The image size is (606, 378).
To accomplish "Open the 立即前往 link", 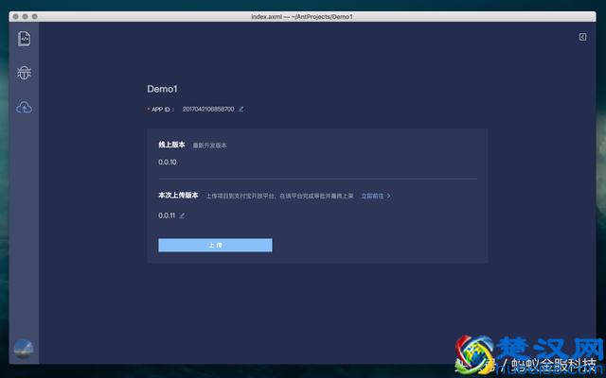I will click(x=372, y=196).
